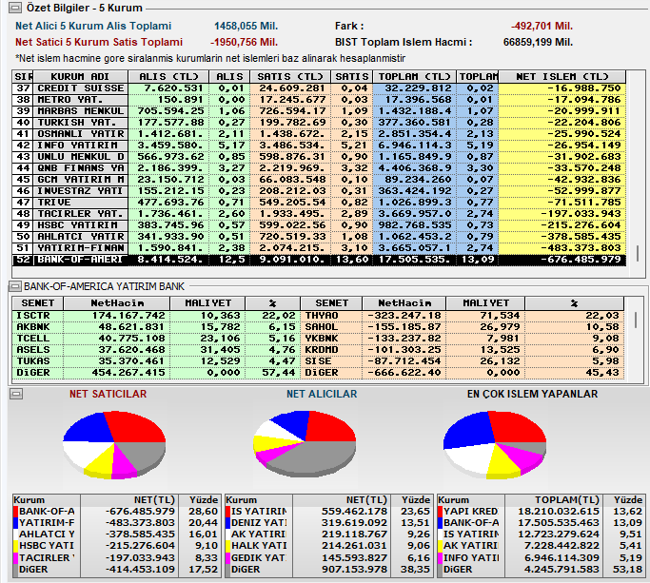
Task: Select the TACIRLER YAT. row
Action: (x=319, y=214)
